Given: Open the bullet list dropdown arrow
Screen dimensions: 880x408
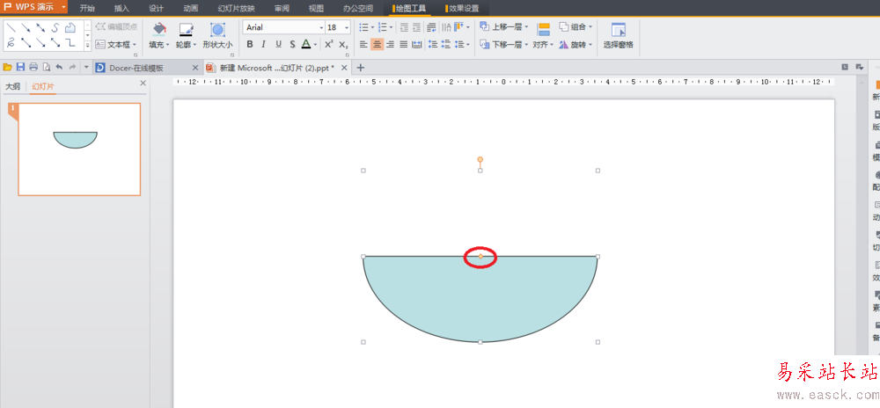Looking at the screenshot, I should tap(371, 27).
